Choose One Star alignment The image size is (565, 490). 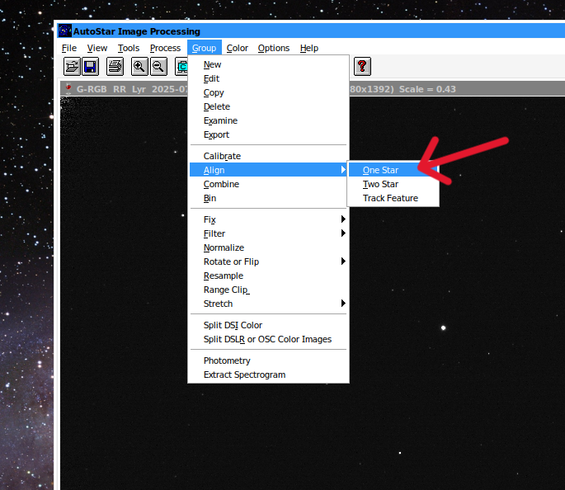393,170
